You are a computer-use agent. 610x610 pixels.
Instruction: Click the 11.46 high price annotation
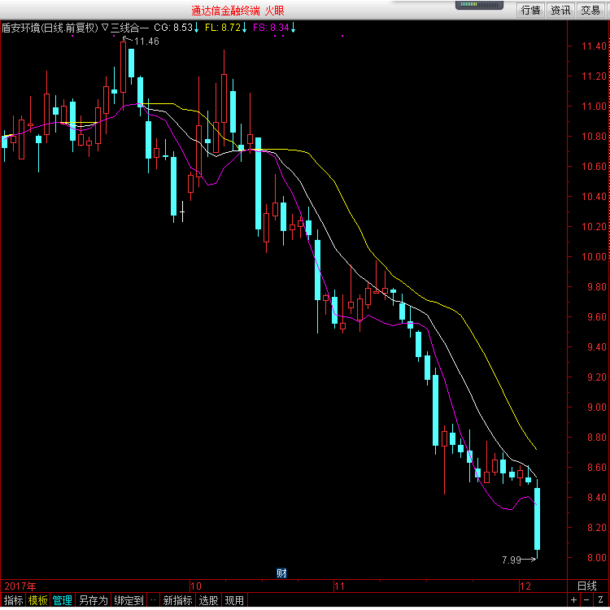tap(146, 41)
